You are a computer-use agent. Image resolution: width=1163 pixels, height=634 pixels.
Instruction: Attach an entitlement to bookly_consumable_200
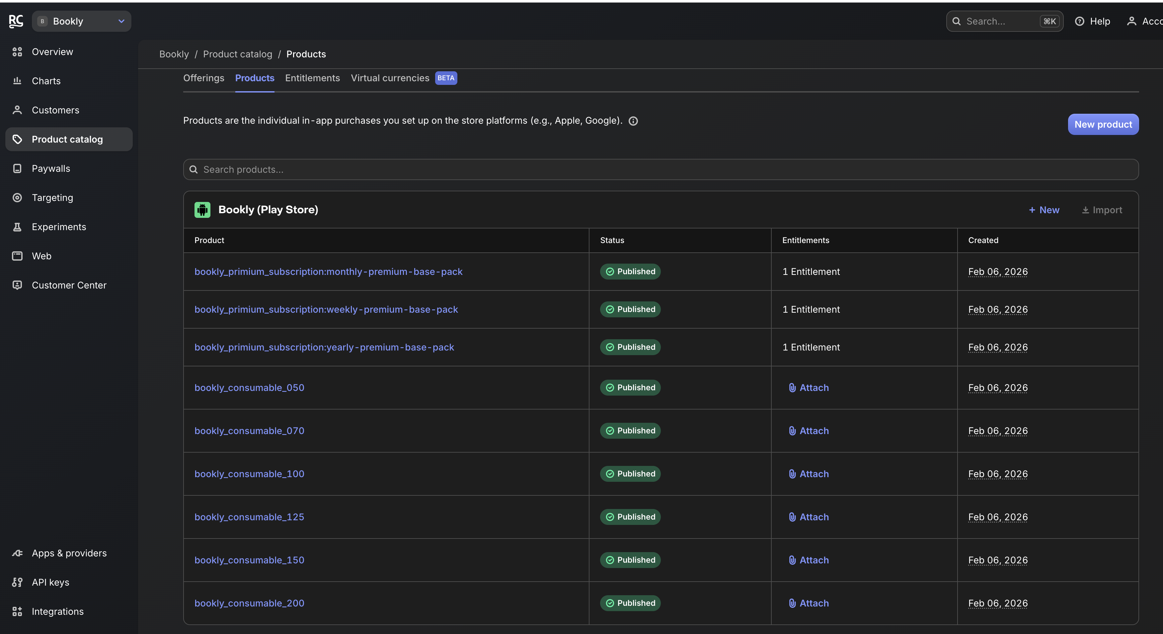pyautogui.click(x=809, y=603)
